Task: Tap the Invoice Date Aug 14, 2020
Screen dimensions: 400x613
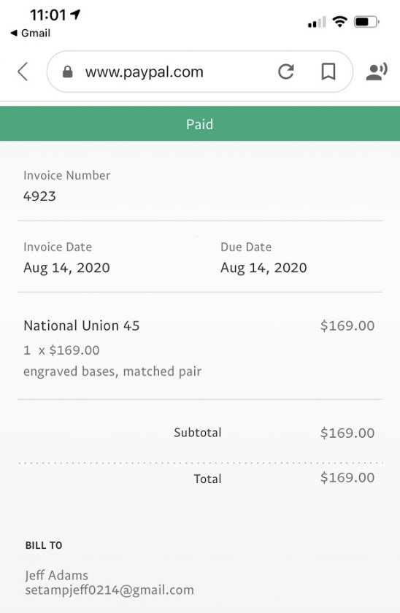Action: click(x=66, y=268)
